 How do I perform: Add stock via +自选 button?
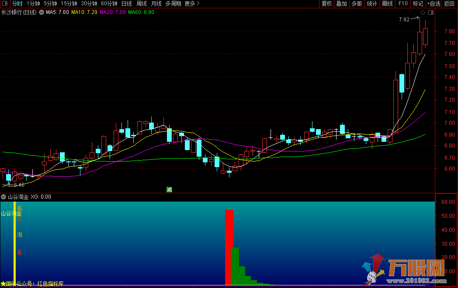click(x=434, y=3)
